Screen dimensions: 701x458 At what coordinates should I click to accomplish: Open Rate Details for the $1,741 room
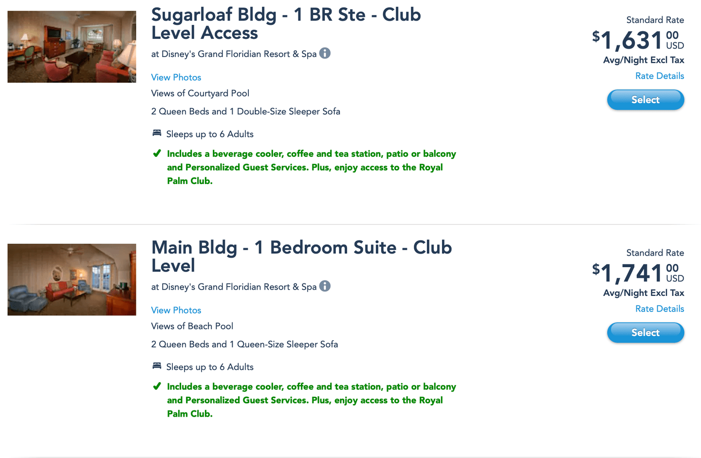pos(659,309)
